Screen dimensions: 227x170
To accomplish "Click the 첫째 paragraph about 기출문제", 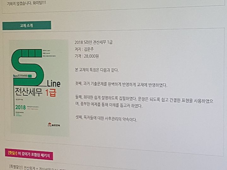I will pyautogui.click(x=121, y=84).
